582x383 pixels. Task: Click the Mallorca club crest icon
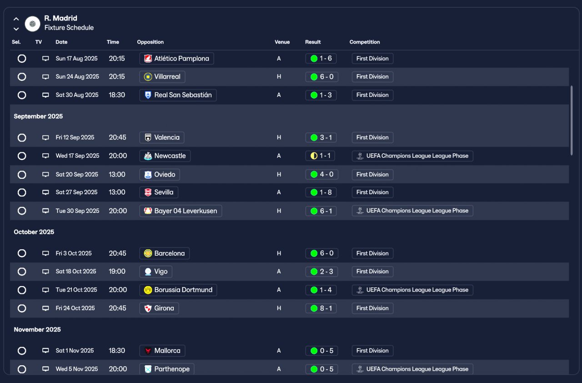[148, 351]
